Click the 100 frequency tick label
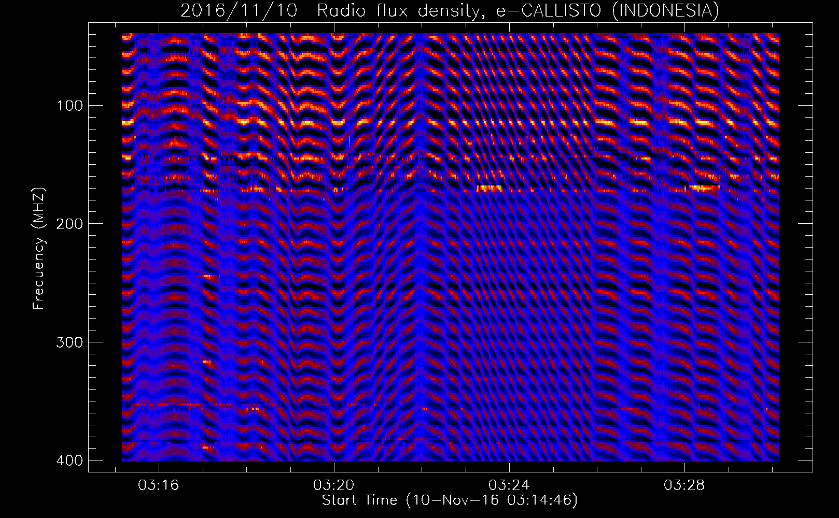Screen dimensions: 839x518 tap(69, 106)
